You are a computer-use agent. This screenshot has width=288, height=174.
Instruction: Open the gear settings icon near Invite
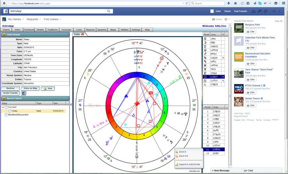[x=226, y=19]
